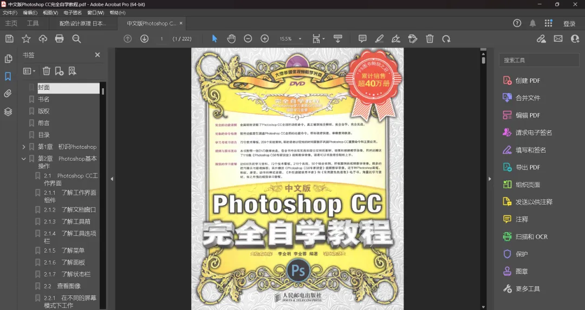Add the file to favorites with star
The height and width of the screenshot is (310, 585).
point(26,39)
